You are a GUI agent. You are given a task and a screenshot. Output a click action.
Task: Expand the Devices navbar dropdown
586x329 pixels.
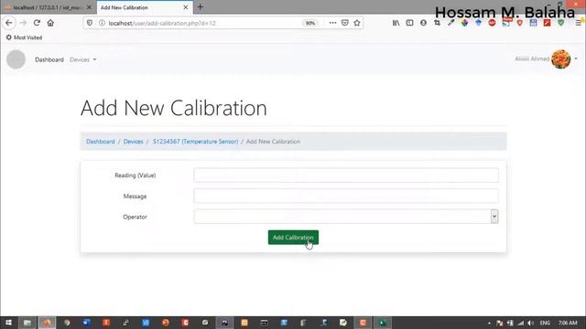(x=83, y=59)
